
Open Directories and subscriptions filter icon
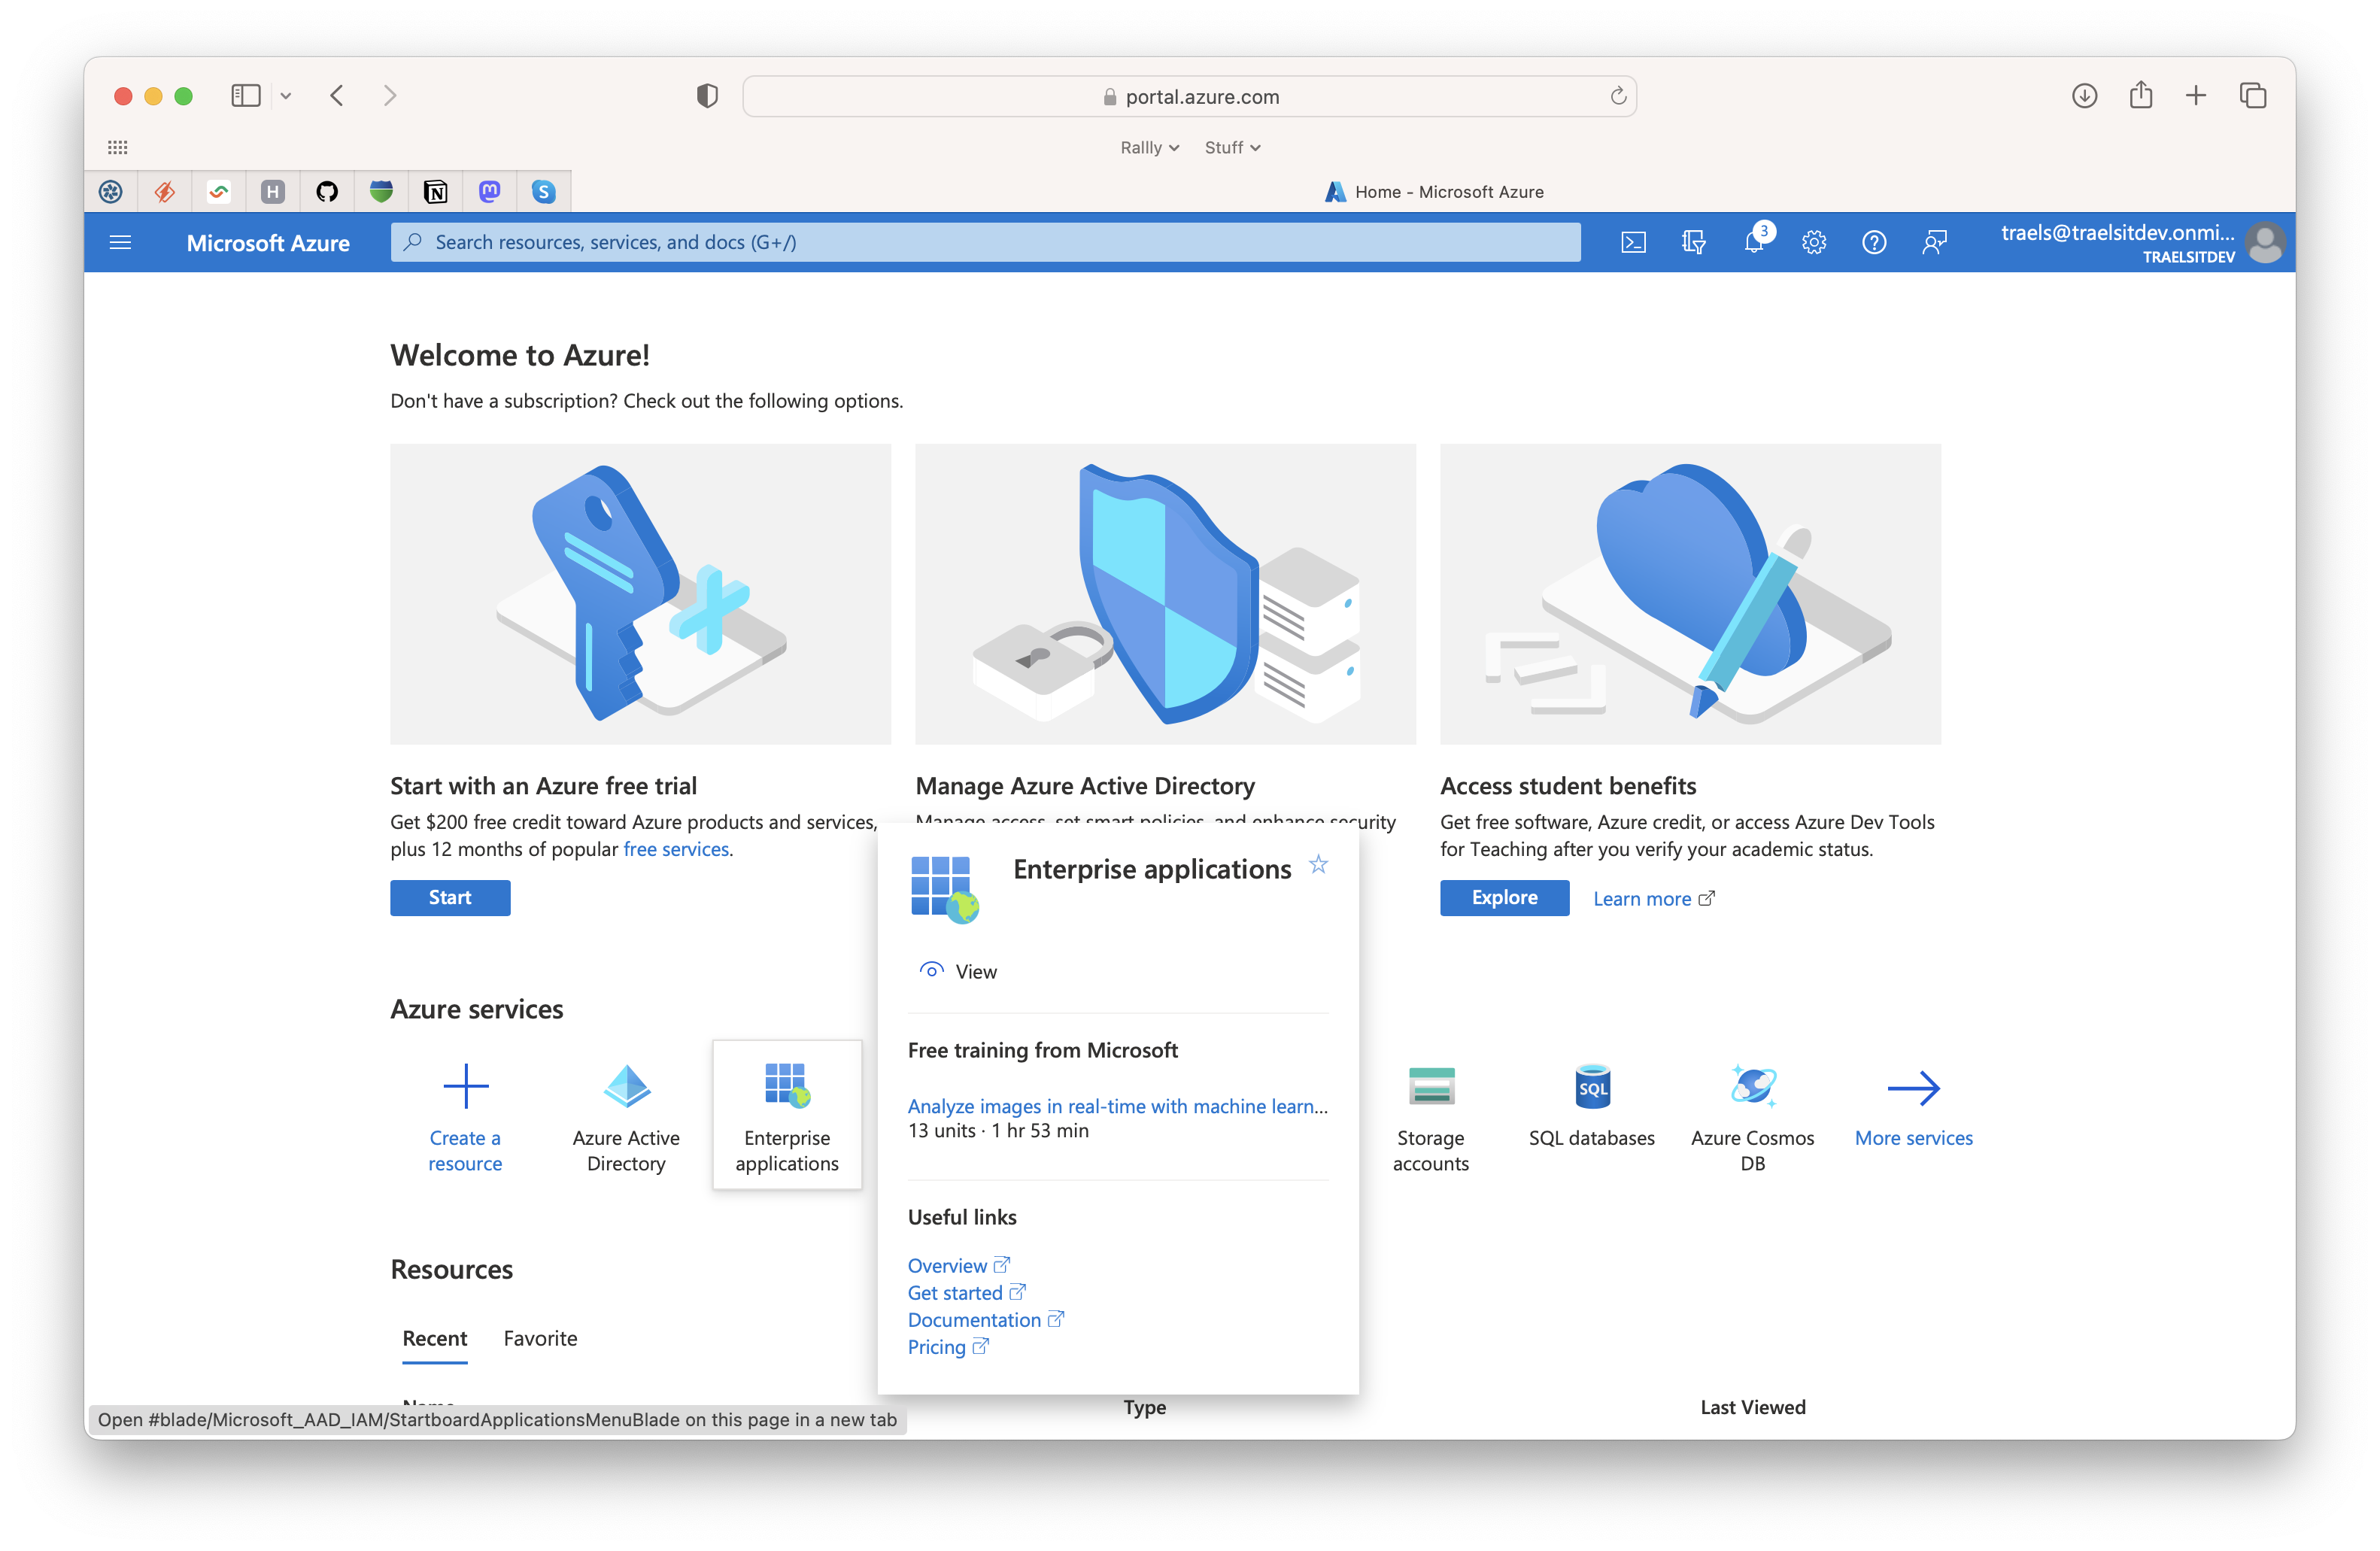click(1693, 242)
